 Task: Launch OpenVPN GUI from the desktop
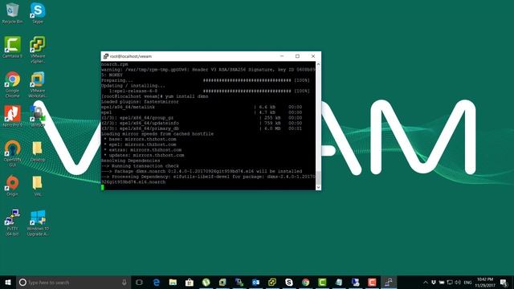13,153
